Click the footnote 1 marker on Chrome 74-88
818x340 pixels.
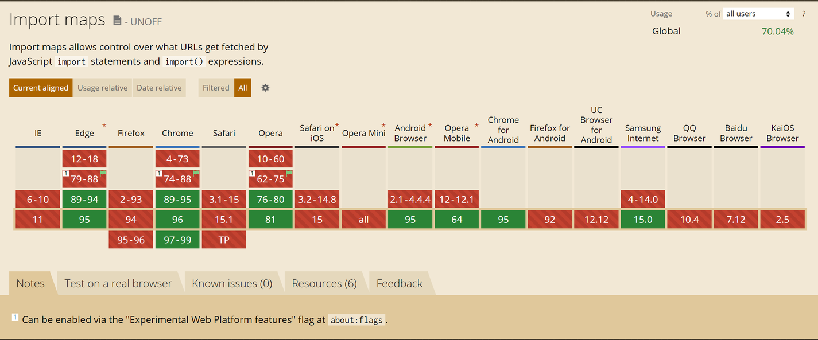click(x=159, y=173)
